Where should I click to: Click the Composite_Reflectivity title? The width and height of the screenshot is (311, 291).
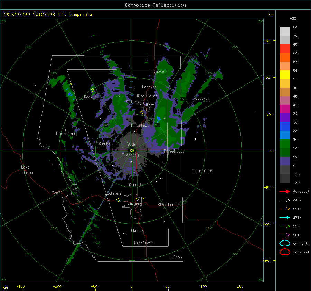point(155,5)
